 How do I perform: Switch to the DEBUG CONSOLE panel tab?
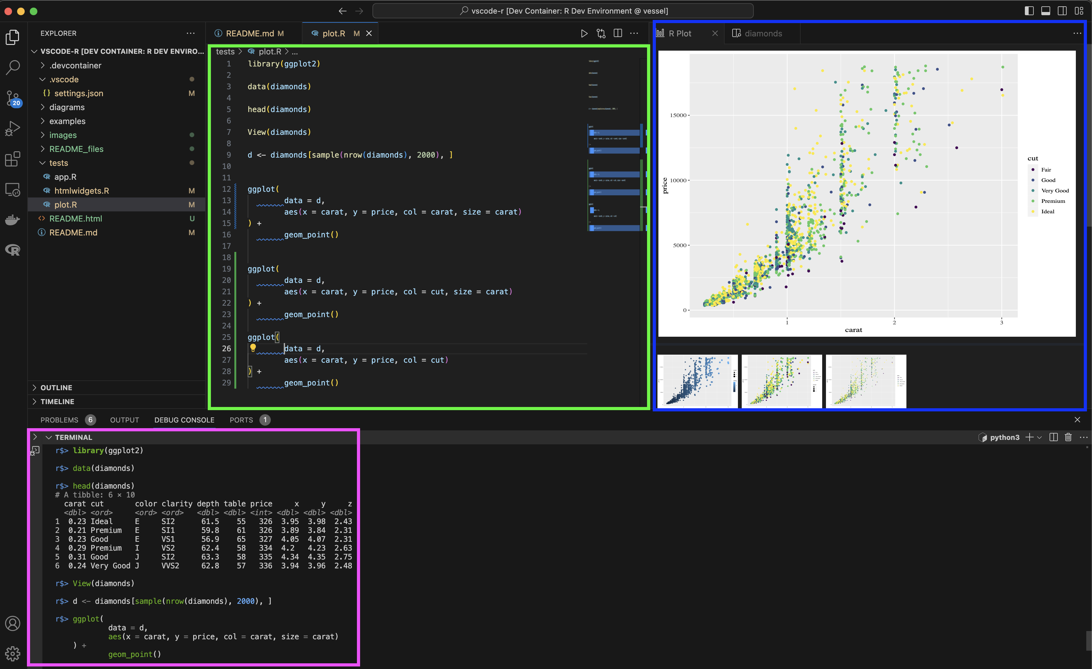(184, 420)
